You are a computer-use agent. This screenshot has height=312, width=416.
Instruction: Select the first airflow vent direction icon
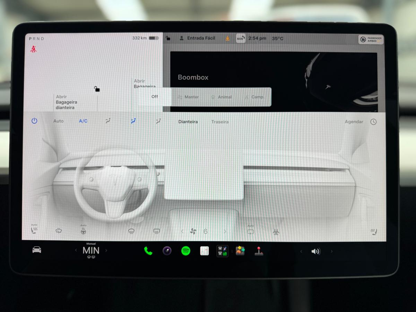108,121
